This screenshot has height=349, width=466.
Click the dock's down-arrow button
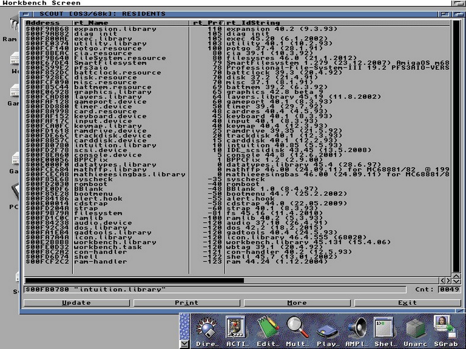tap(184, 344)
